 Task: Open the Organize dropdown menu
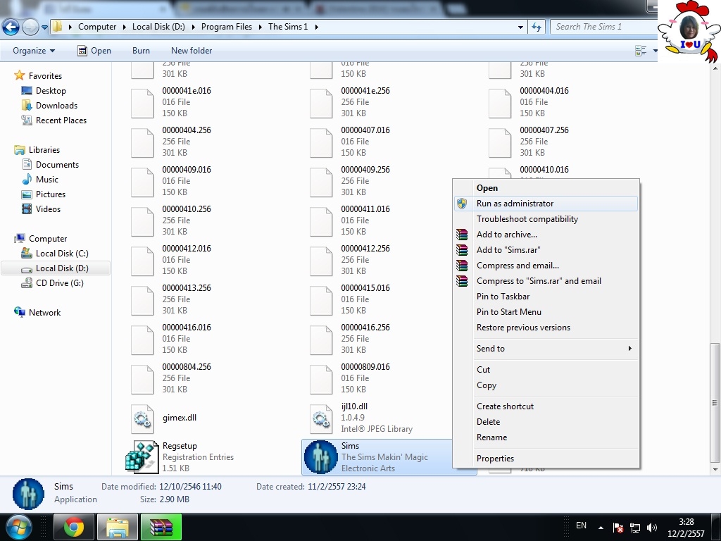[34, 51]
